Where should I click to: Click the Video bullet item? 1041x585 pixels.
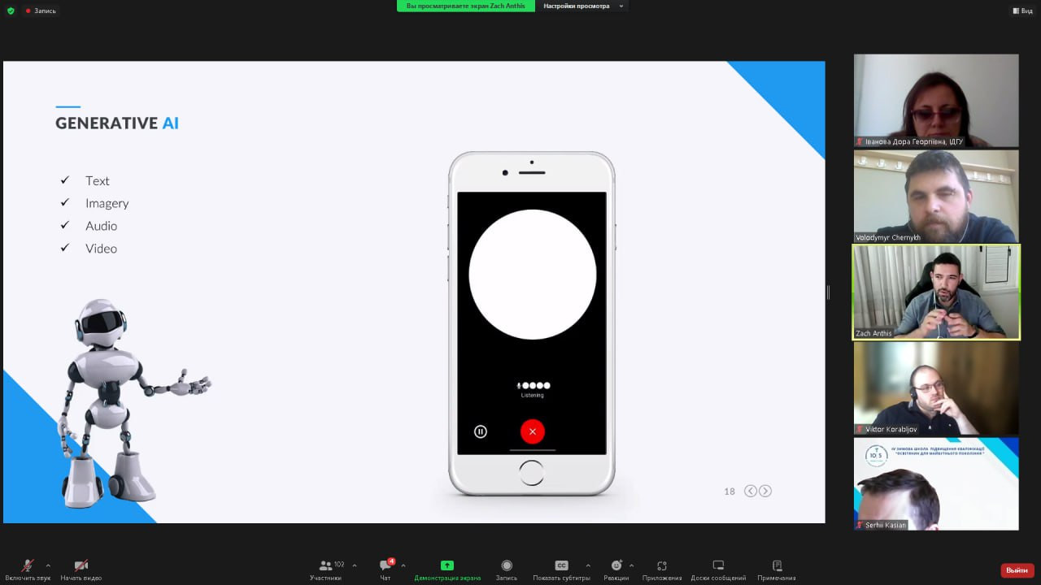(102, 249)
